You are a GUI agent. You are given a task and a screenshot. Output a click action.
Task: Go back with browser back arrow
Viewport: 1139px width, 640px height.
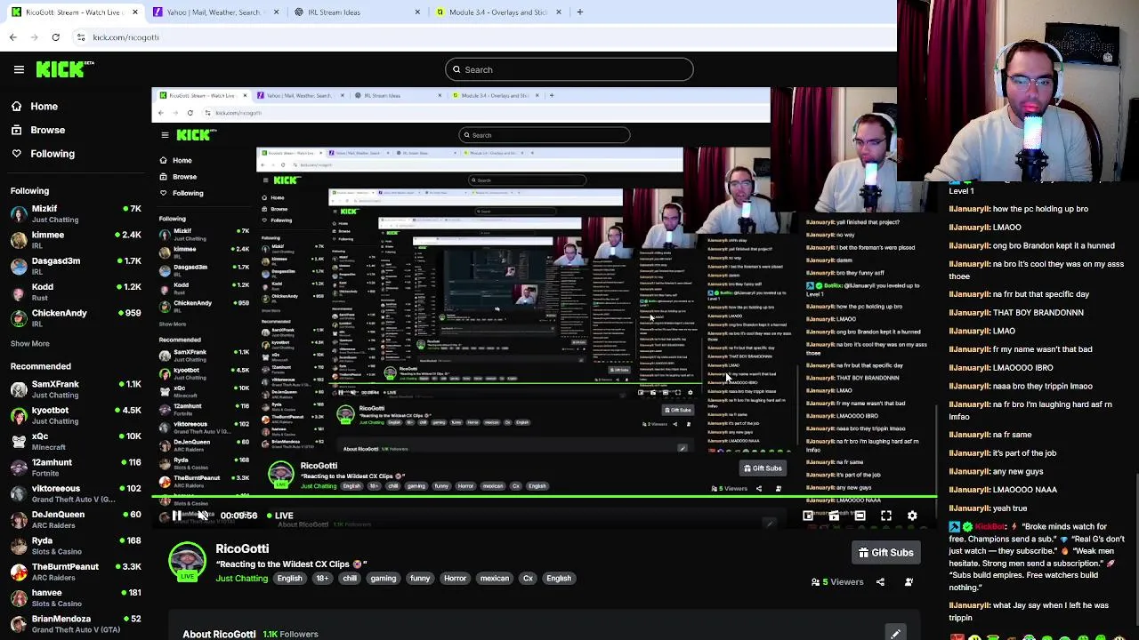click(12, 37)
